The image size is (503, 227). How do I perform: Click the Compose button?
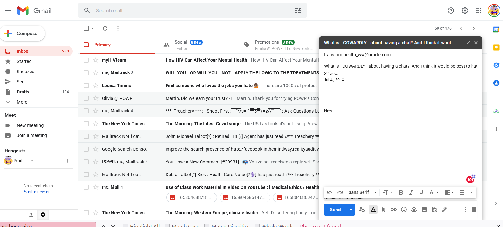tap(23, 33)
